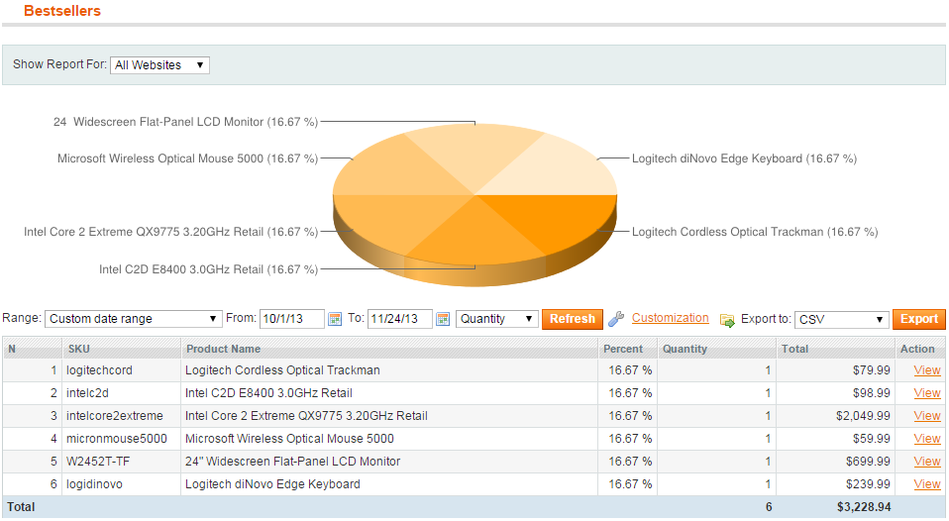Open the Show Report For websites dropdown

(x=159, y=64)
